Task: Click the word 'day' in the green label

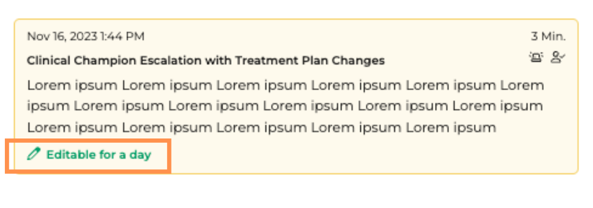Action: point(140,155)
